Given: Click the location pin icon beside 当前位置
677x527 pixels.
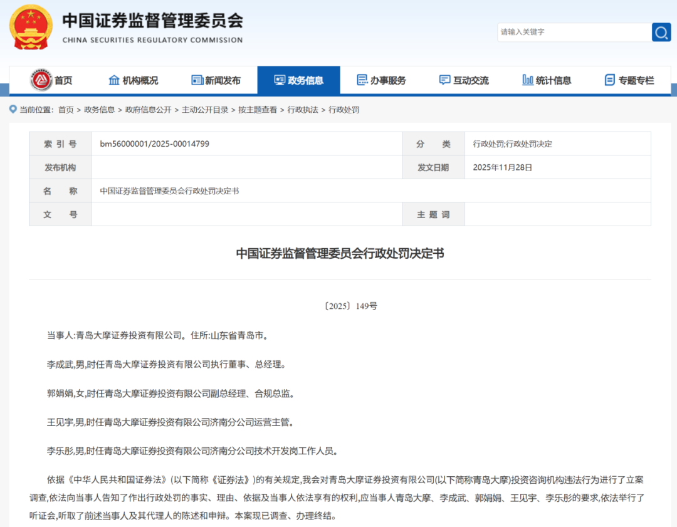Looking at the screenshot, I should tap(13, 109).
